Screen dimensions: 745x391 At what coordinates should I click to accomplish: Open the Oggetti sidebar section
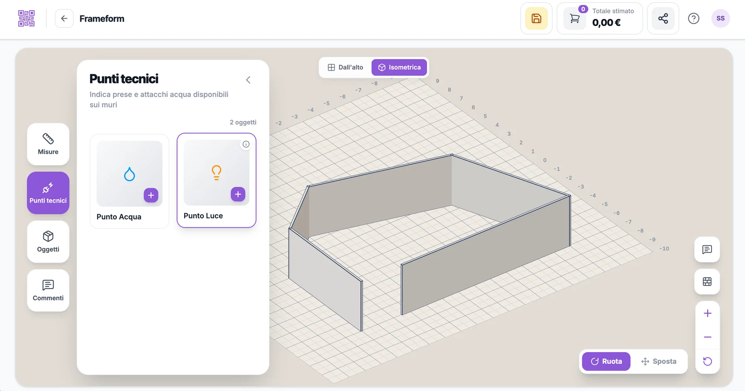(48, 242)
